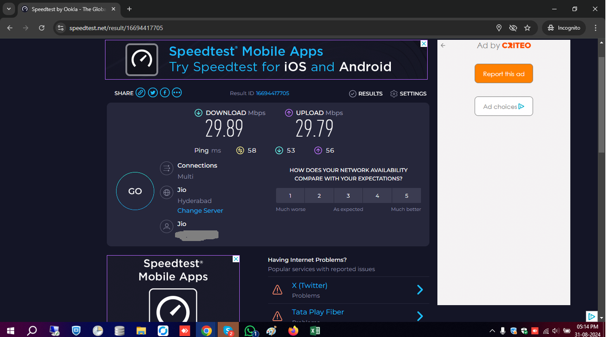The height and width of the screenshot is (337, 608).
Task: View site information icon in address bar
Action: [60, 28]
